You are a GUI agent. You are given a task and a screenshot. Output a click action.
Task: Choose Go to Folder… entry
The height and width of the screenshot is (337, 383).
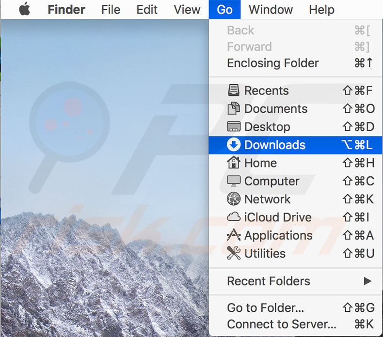(x=296, y=307)
